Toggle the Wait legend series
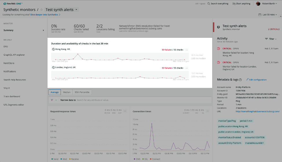The width and height of the screenshot is (282, 162). tap(64, 159)
